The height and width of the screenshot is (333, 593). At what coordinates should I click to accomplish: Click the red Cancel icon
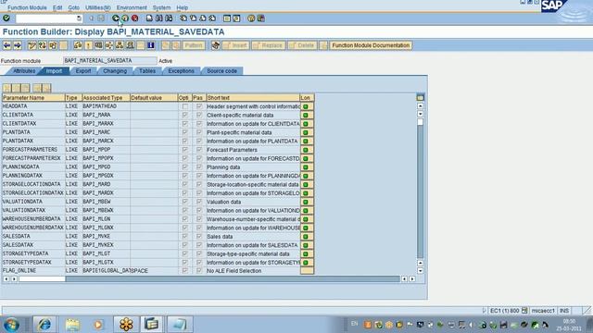134,18
